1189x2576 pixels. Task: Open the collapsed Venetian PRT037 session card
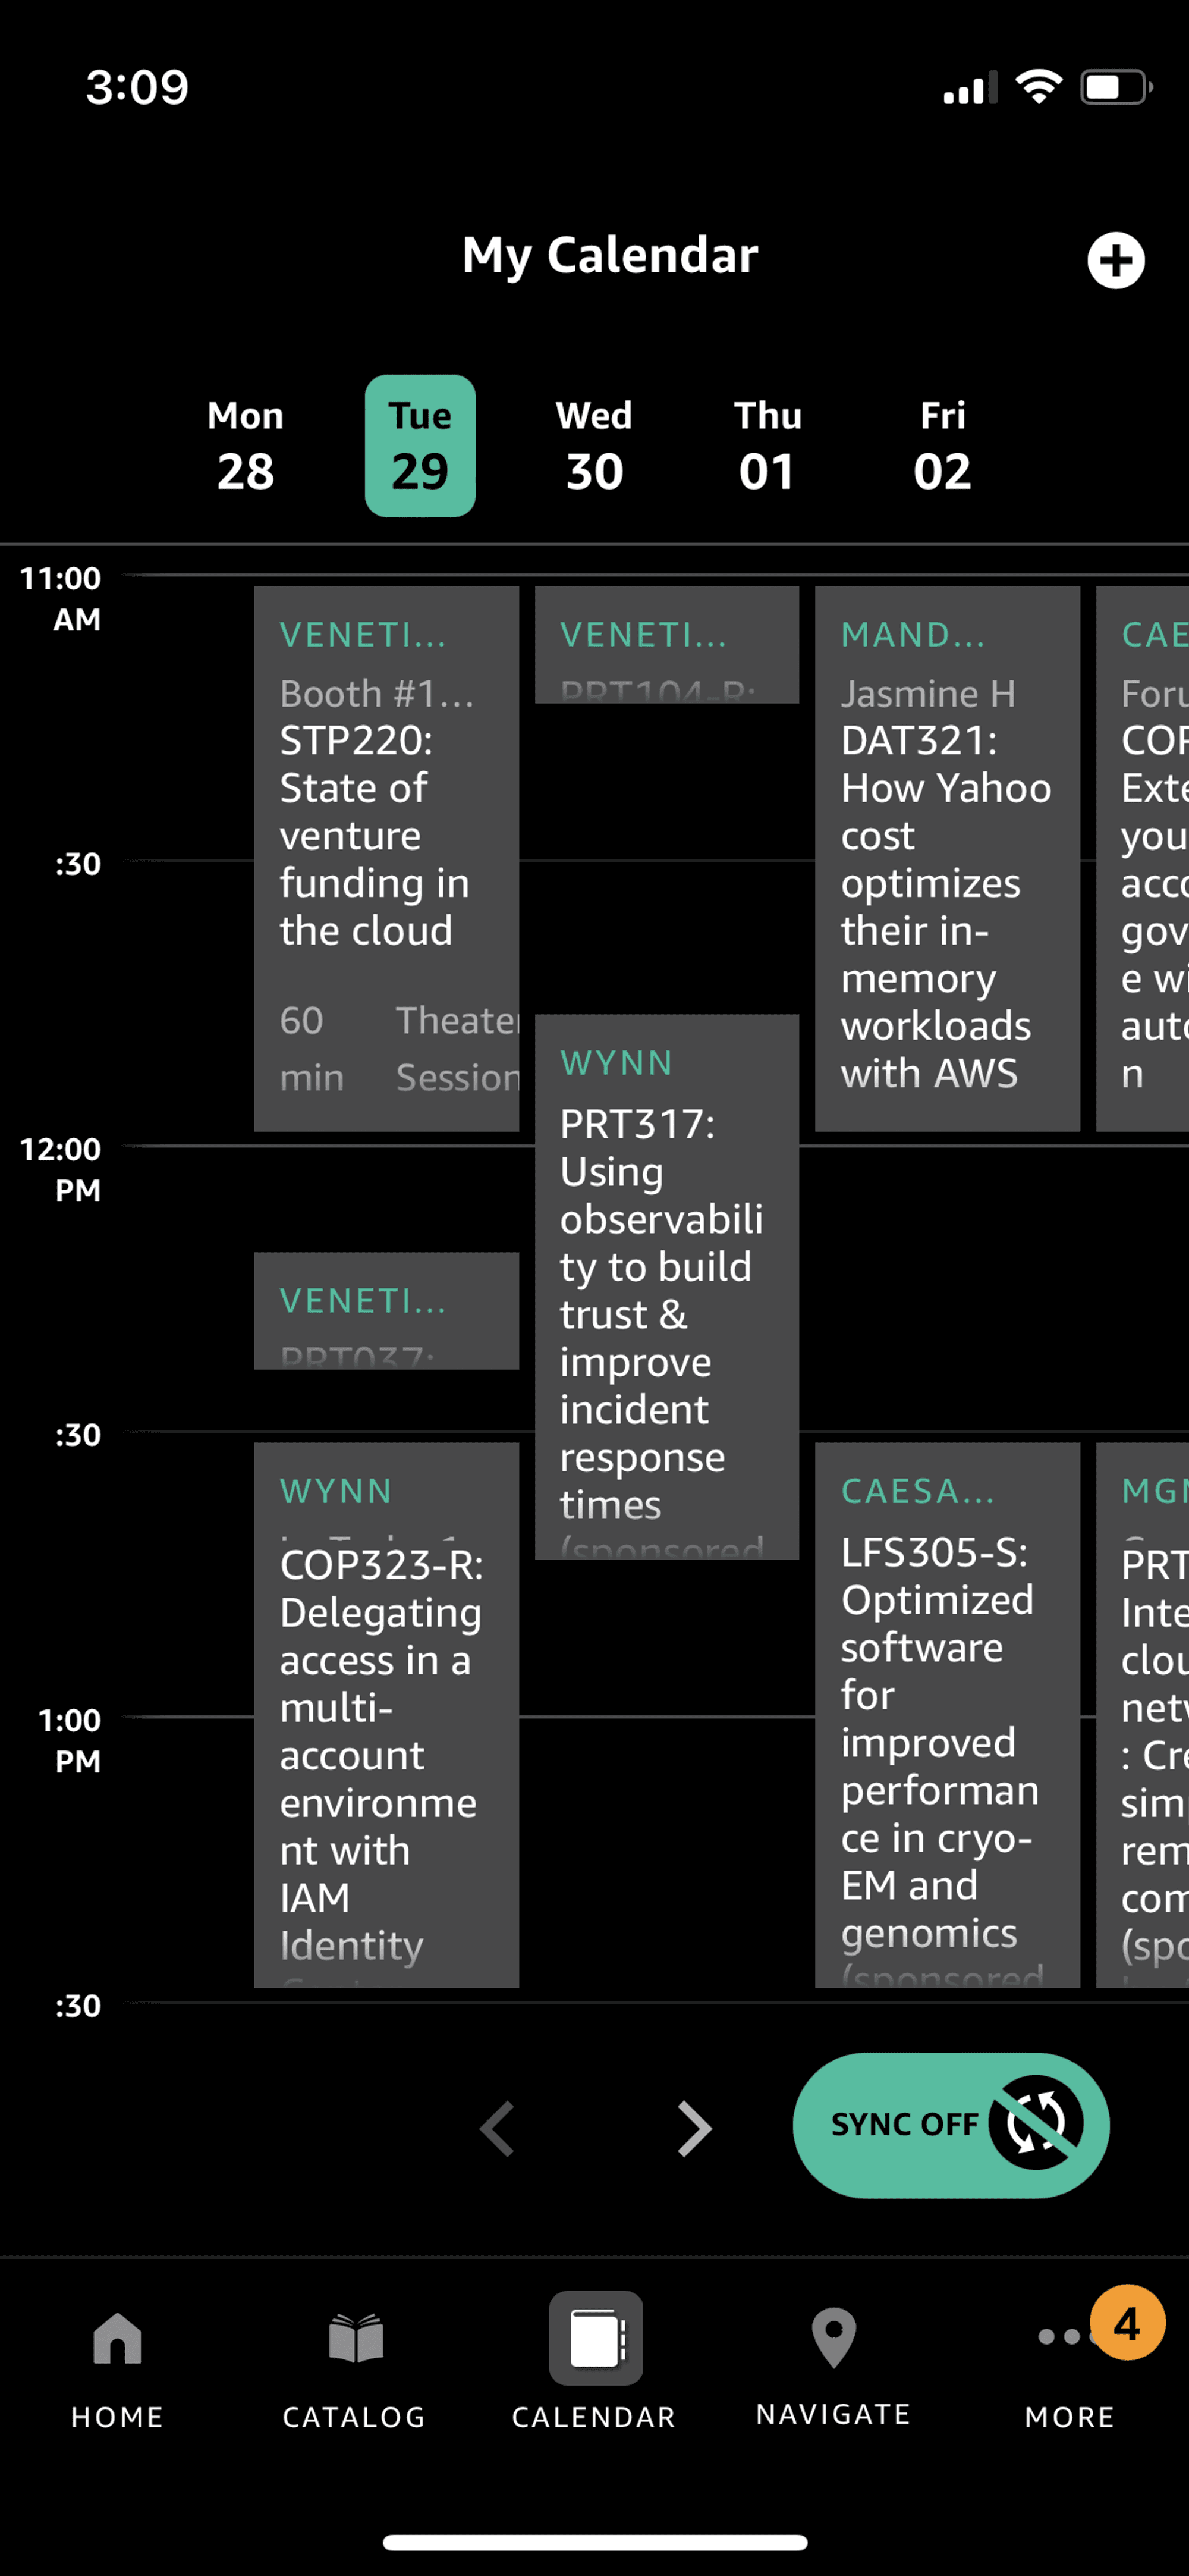coord(386,1310)
